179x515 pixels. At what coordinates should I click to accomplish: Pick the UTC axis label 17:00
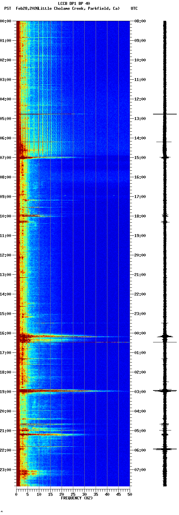tap(140, 197)
